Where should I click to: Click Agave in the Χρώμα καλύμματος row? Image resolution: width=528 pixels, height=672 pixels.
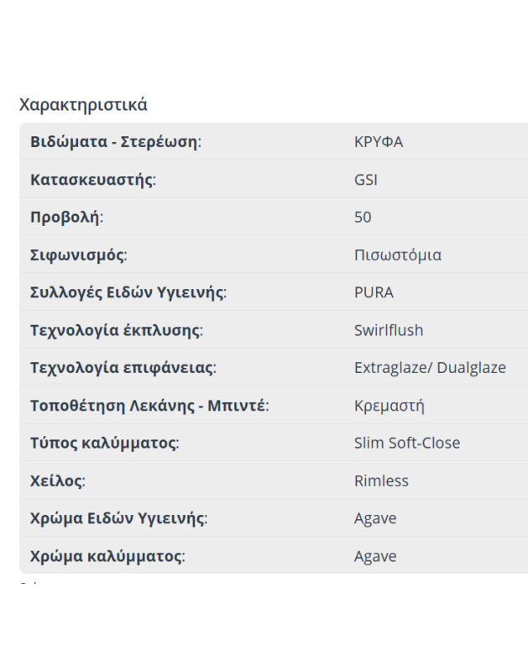click(x=375, y=556)
